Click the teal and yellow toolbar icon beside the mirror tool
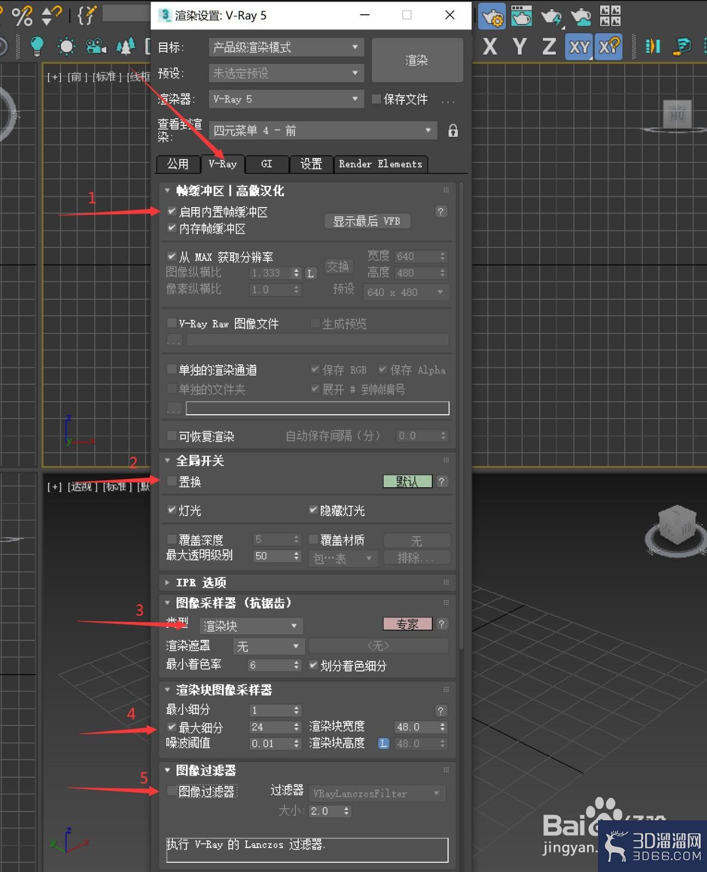 coord(682,46)
